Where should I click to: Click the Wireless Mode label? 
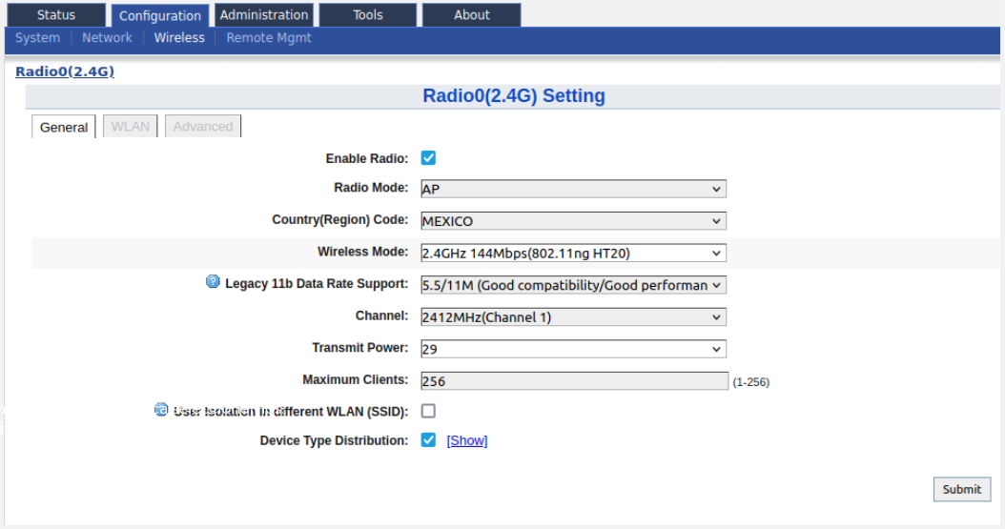[362, 252]
